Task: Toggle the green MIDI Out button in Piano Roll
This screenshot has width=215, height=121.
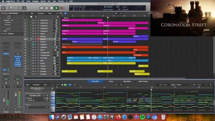Action: 66,85
